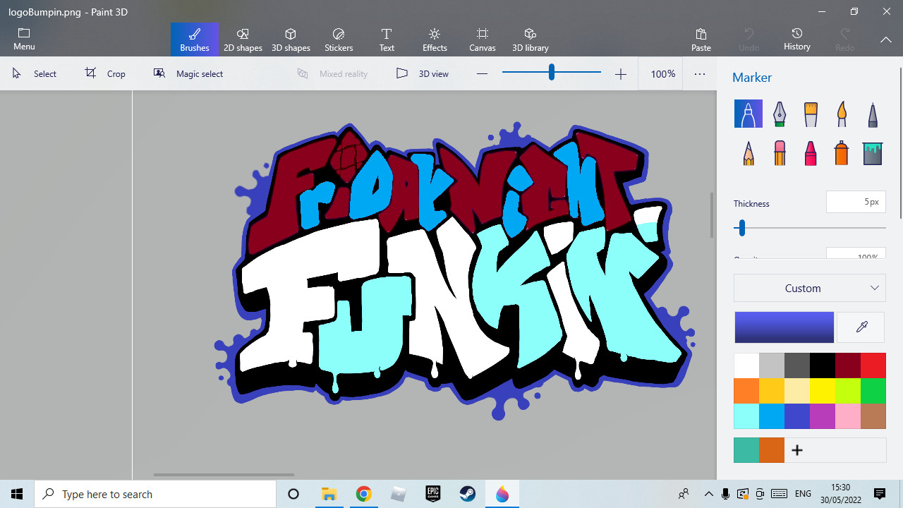Select the Crayon brush

pos(811,152)
